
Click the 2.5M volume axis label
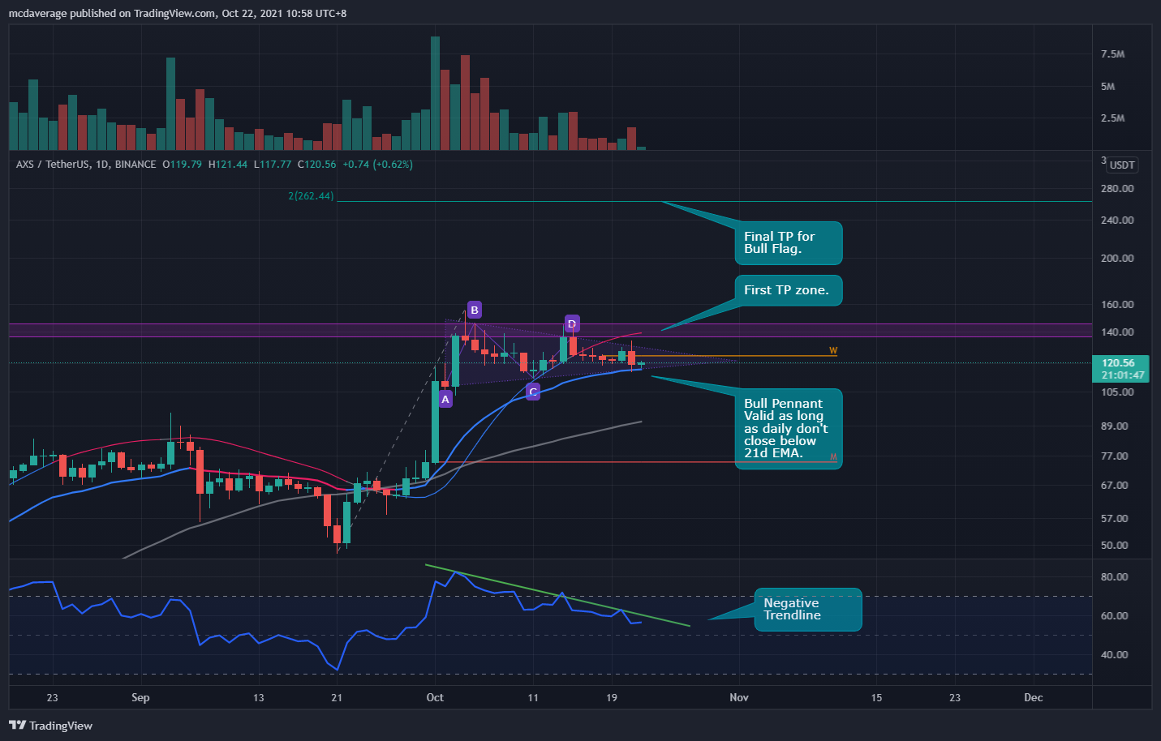click(1113, 118)
